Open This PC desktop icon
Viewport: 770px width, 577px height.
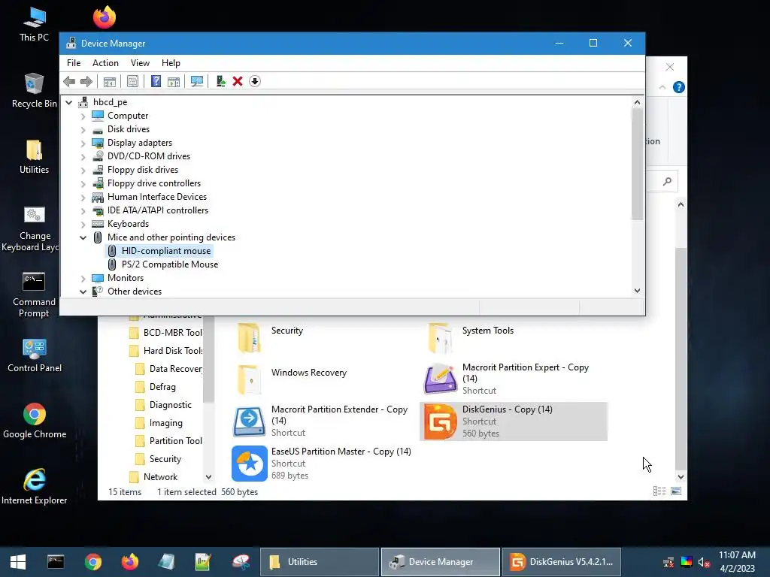pyautogui.click(x=34, y=25)
